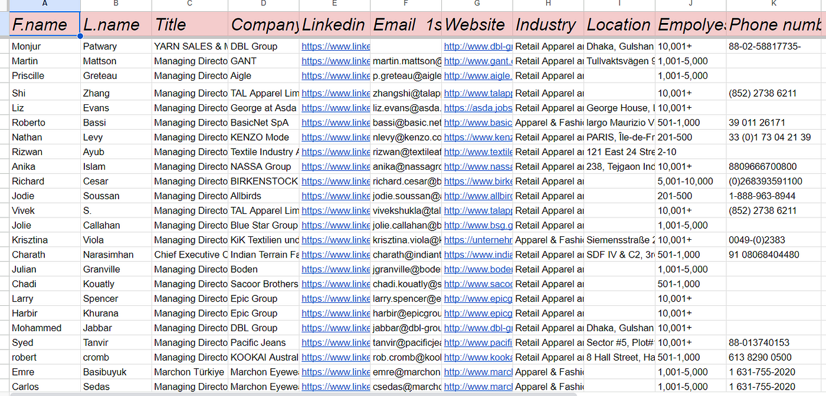Open the LinkedIn link in Anika's row

[x=336, y=166]
